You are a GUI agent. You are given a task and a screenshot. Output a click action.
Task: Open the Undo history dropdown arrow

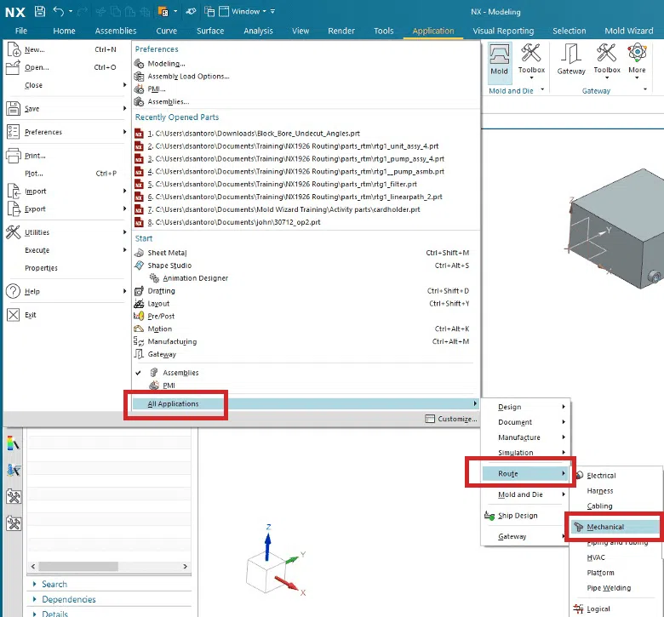pos(71,11)
